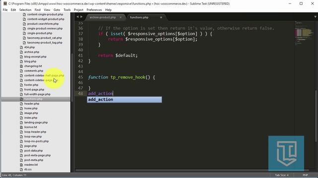This screenshot has height=178, width=318.
Task: Go to previous tab with left arrow
Action: tap(78, 17)
